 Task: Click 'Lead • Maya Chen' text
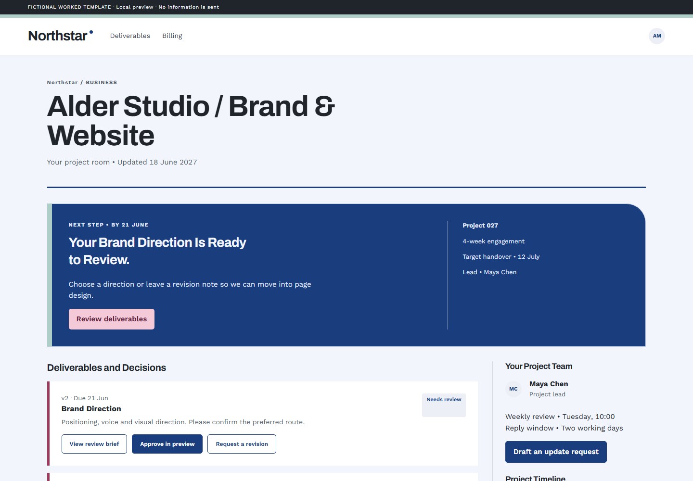pos(489,272)
